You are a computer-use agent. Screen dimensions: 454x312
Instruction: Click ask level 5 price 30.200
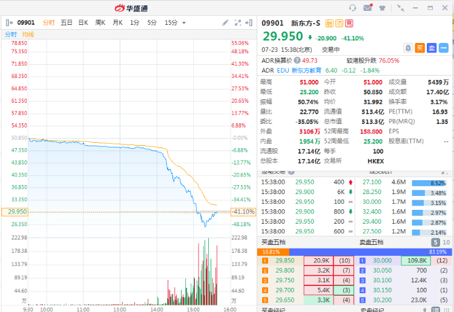(x=382, y=300)
